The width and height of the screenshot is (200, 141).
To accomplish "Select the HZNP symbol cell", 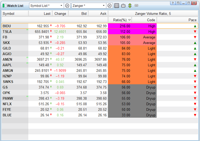I will point(15,76).
